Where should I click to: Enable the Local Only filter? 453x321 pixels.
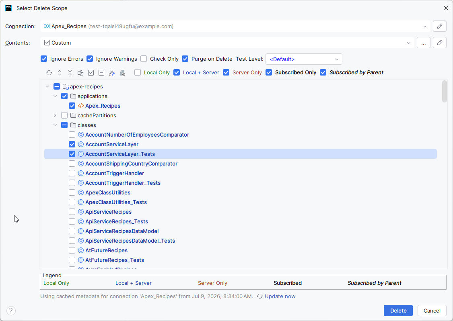(138, 72)
